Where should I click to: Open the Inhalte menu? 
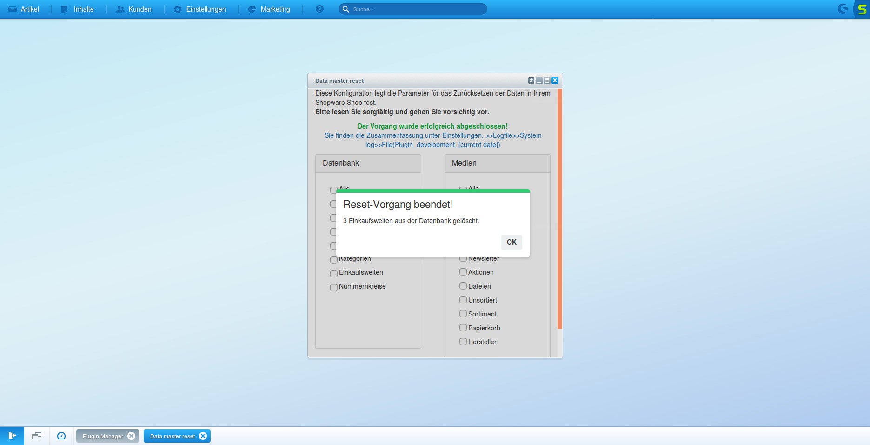click(x=78, y=9)
